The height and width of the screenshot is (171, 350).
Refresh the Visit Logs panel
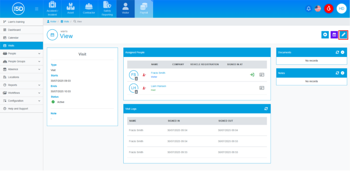coord(266,109)
